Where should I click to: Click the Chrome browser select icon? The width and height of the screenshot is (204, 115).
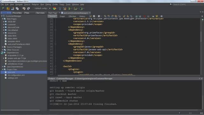(54, 9)
